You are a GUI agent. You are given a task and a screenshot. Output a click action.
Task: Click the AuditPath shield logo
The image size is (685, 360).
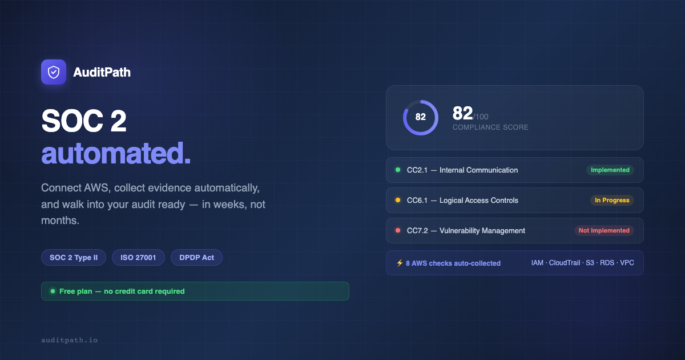pyautogui.click(x=53, y=72)
